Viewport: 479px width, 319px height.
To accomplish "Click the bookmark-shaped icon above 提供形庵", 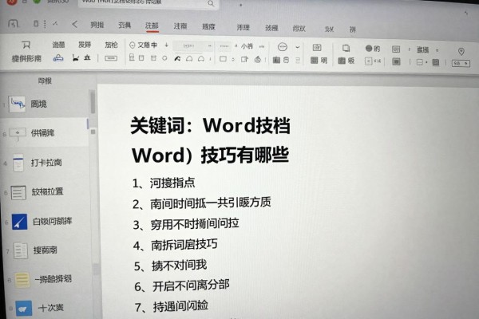I will click(x=26, y=45).
